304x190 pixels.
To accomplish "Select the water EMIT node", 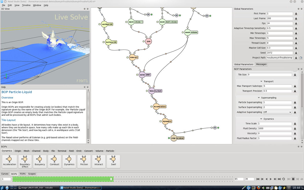I will point(145,75).
